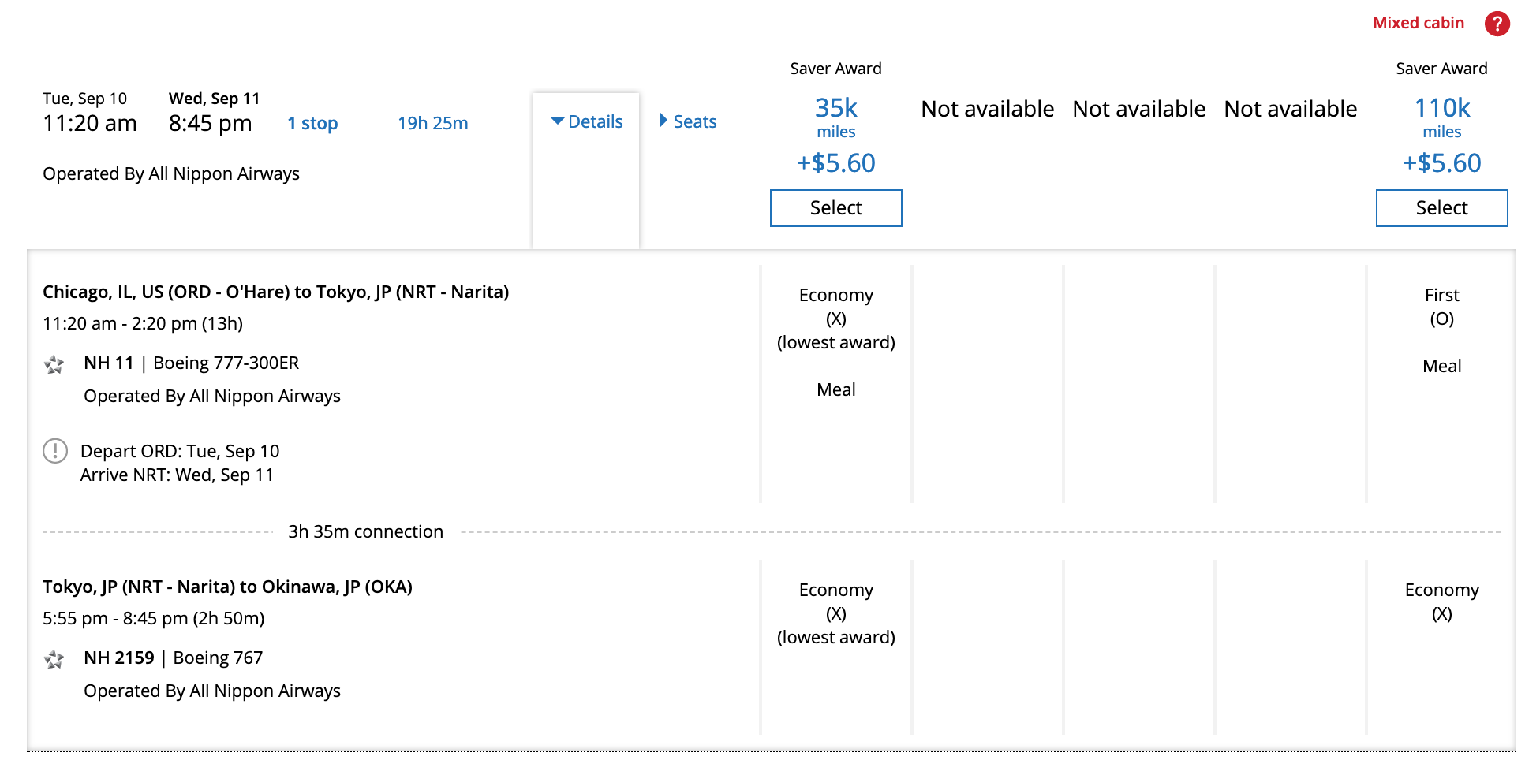Click the Chicago to Tokyo segment heading
This screenshot has width=1540, height=760.
click(x=275, y=292)
